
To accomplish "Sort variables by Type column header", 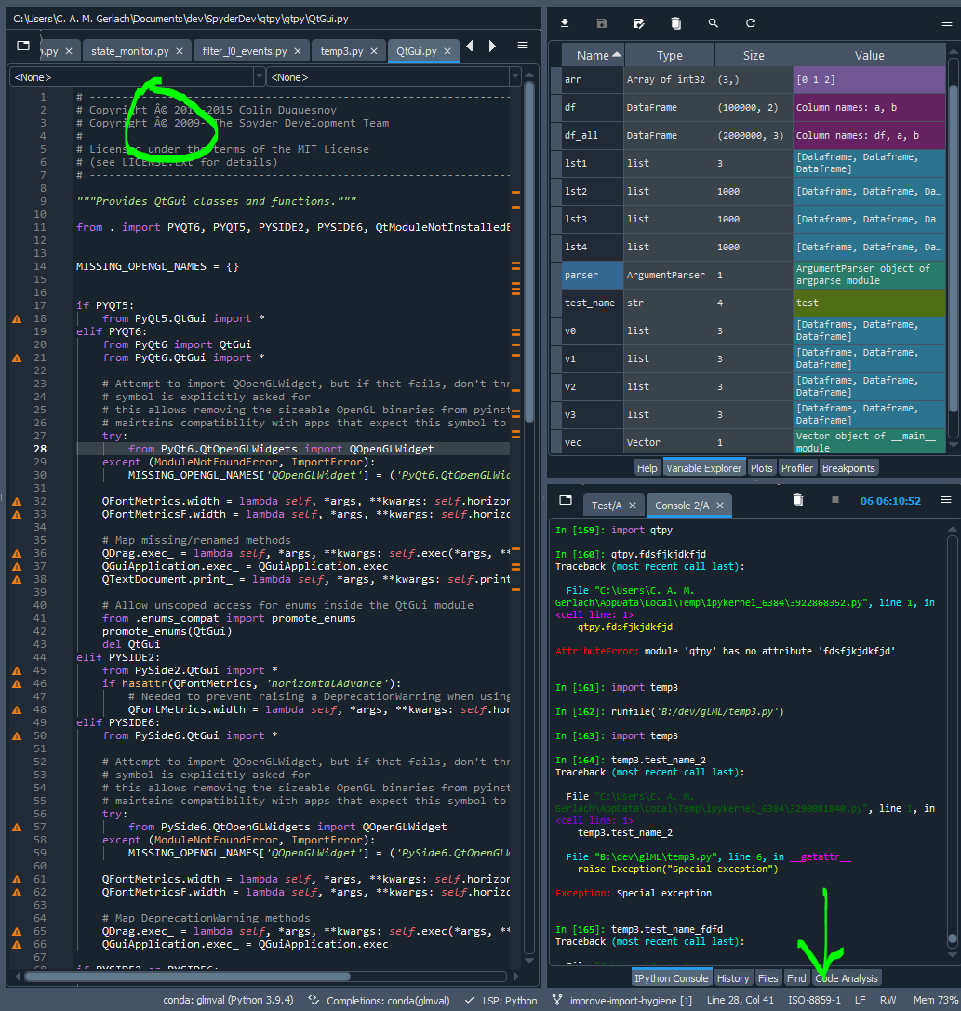I will (670, 56).
